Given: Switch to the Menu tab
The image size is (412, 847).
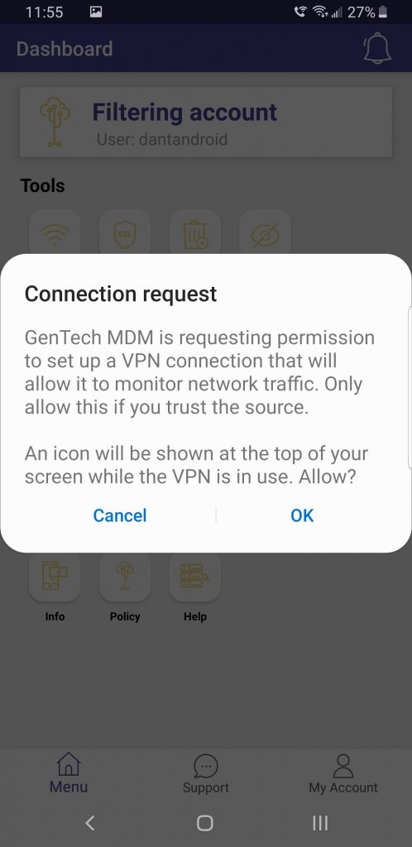Looking at the screenshot, I should (x=69, y=773).
